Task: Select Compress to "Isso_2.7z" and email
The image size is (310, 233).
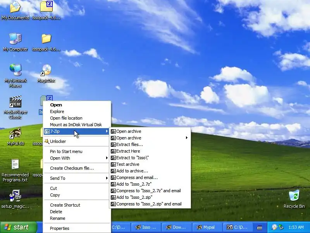Action: 150,191
